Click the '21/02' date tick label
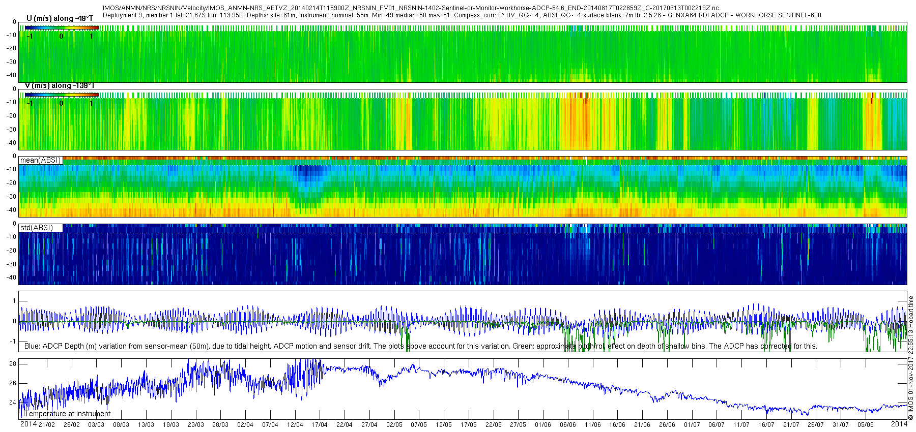Image resolution: width=916 pixels, height=432 pixels. pyautogui.click(x=47, y=425)
